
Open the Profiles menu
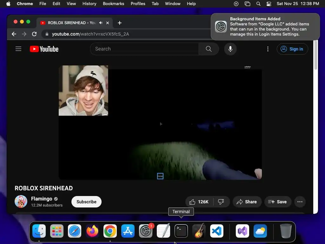pos(138,4)
